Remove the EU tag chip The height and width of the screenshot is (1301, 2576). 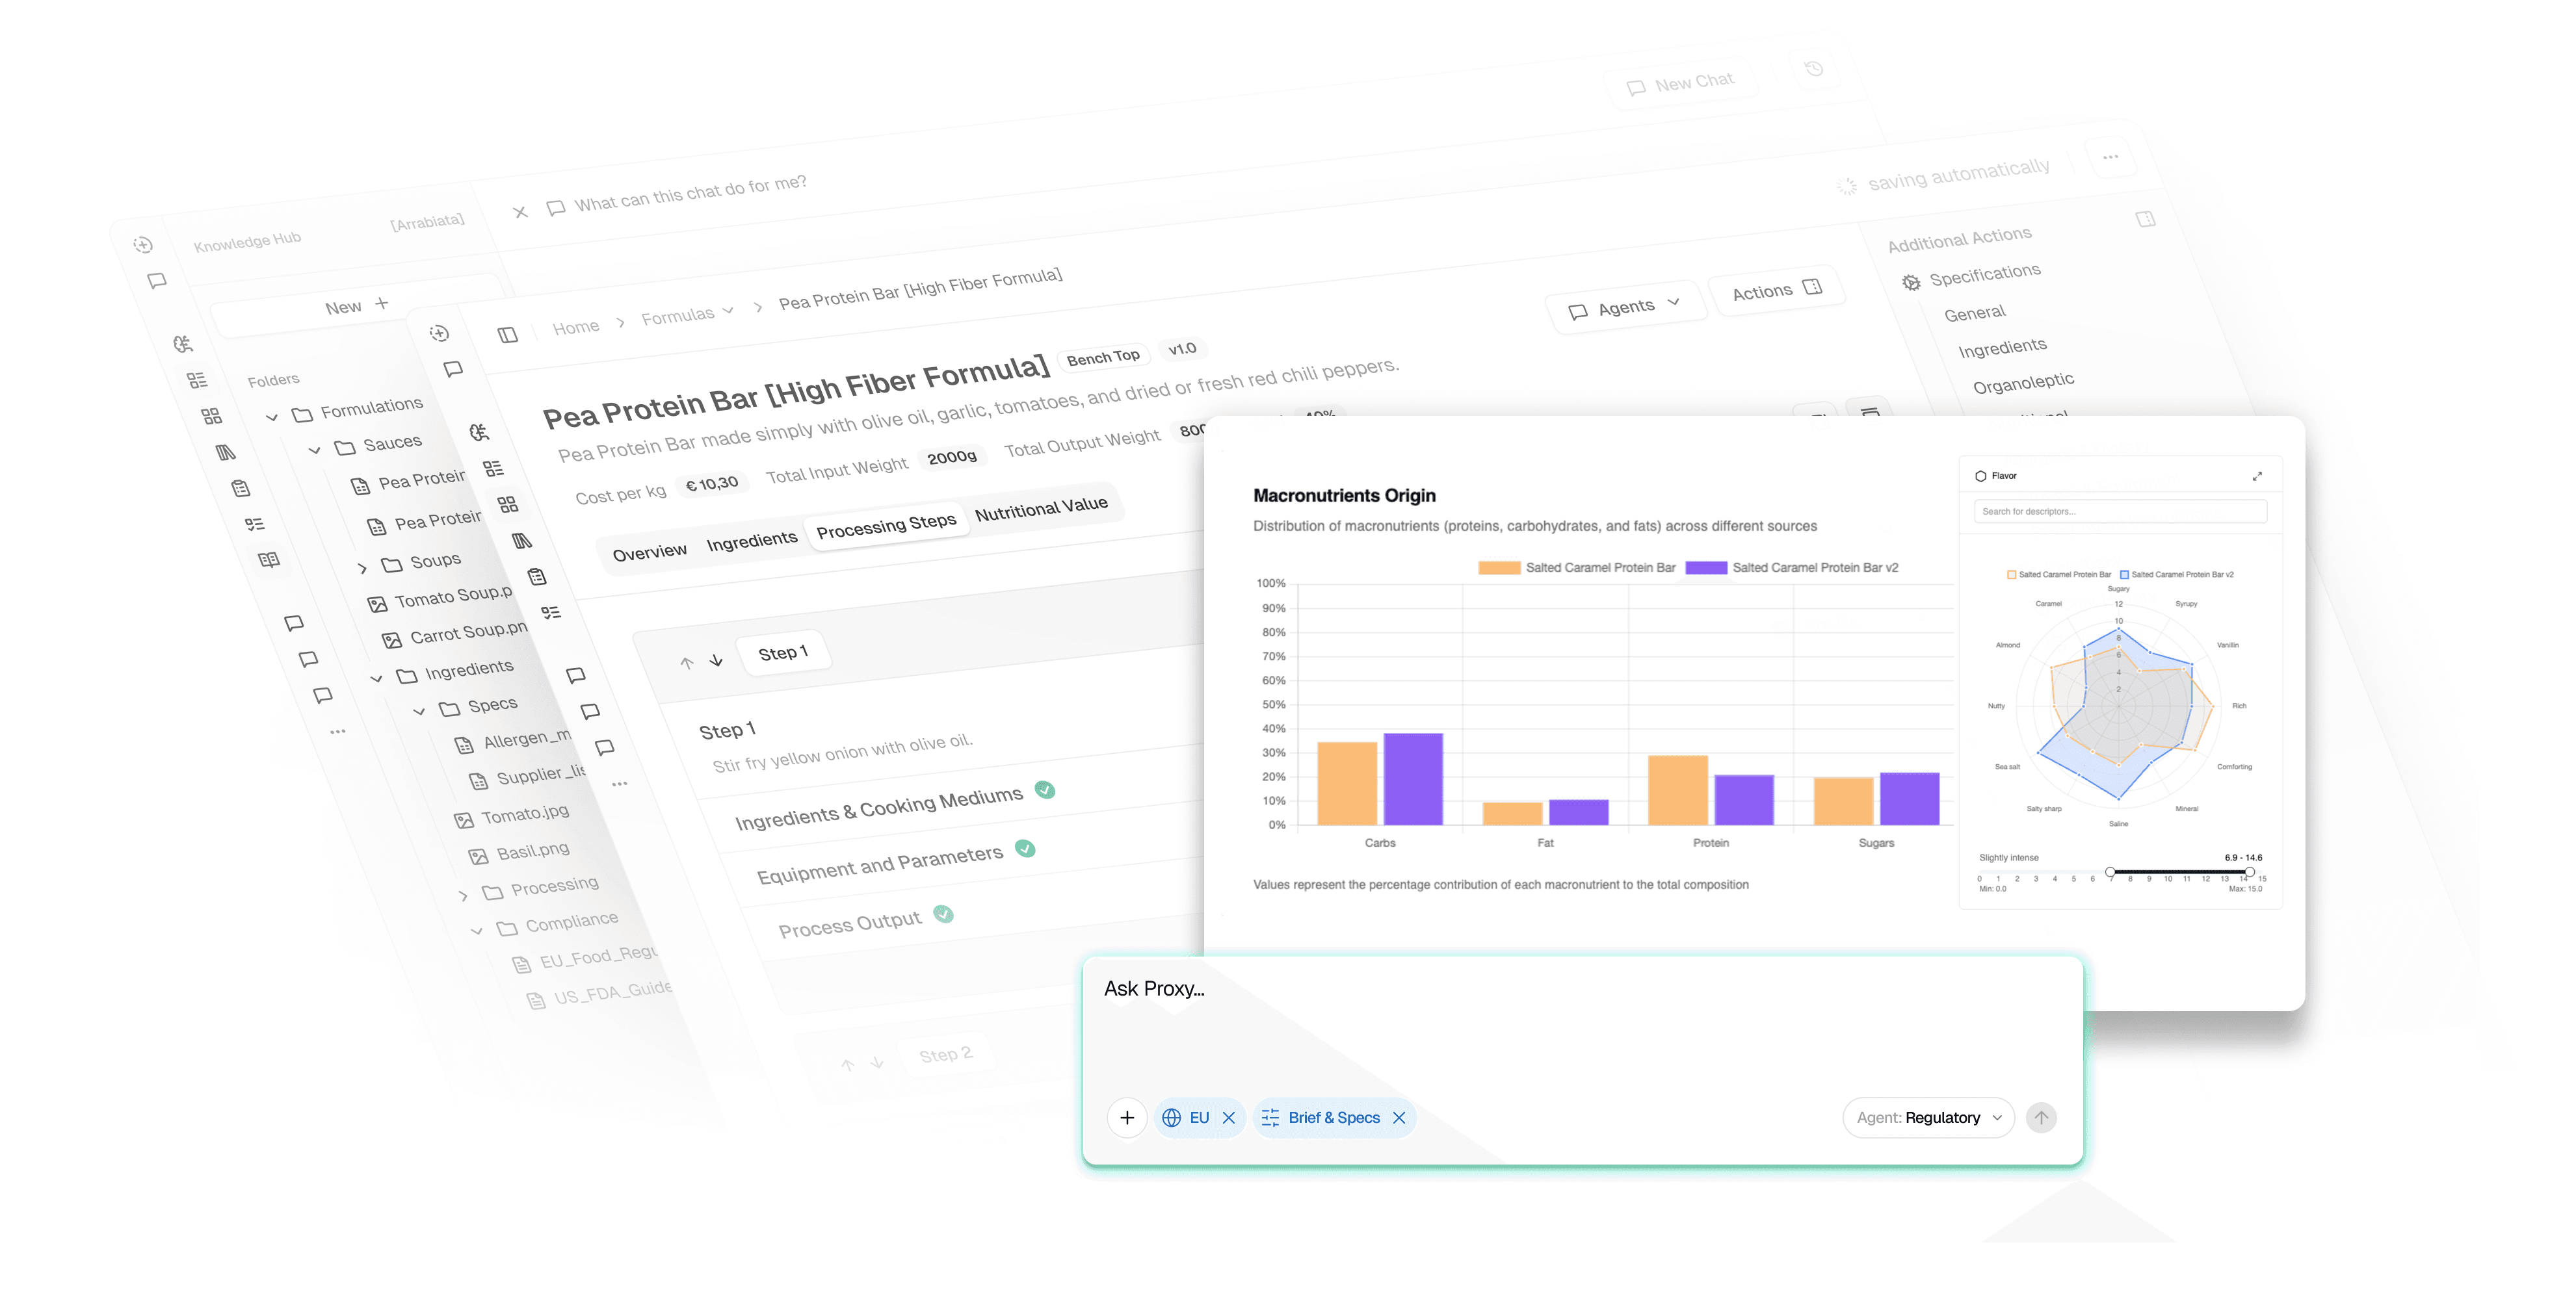(x=1229, y=1117)
